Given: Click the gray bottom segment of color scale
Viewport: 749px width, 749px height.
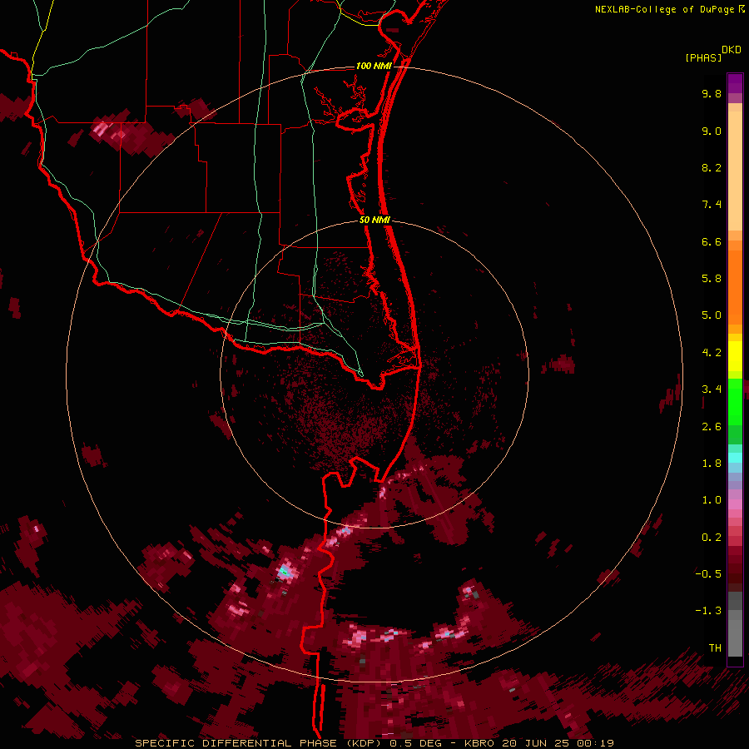Looking at the screenshot, I should pos(735,637).
